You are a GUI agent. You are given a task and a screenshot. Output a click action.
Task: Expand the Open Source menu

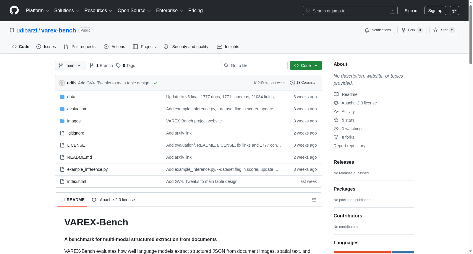click(x=134, y=11)
